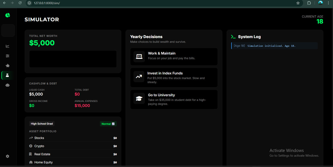Click the ASSET PORTFOLIO label

43,131
